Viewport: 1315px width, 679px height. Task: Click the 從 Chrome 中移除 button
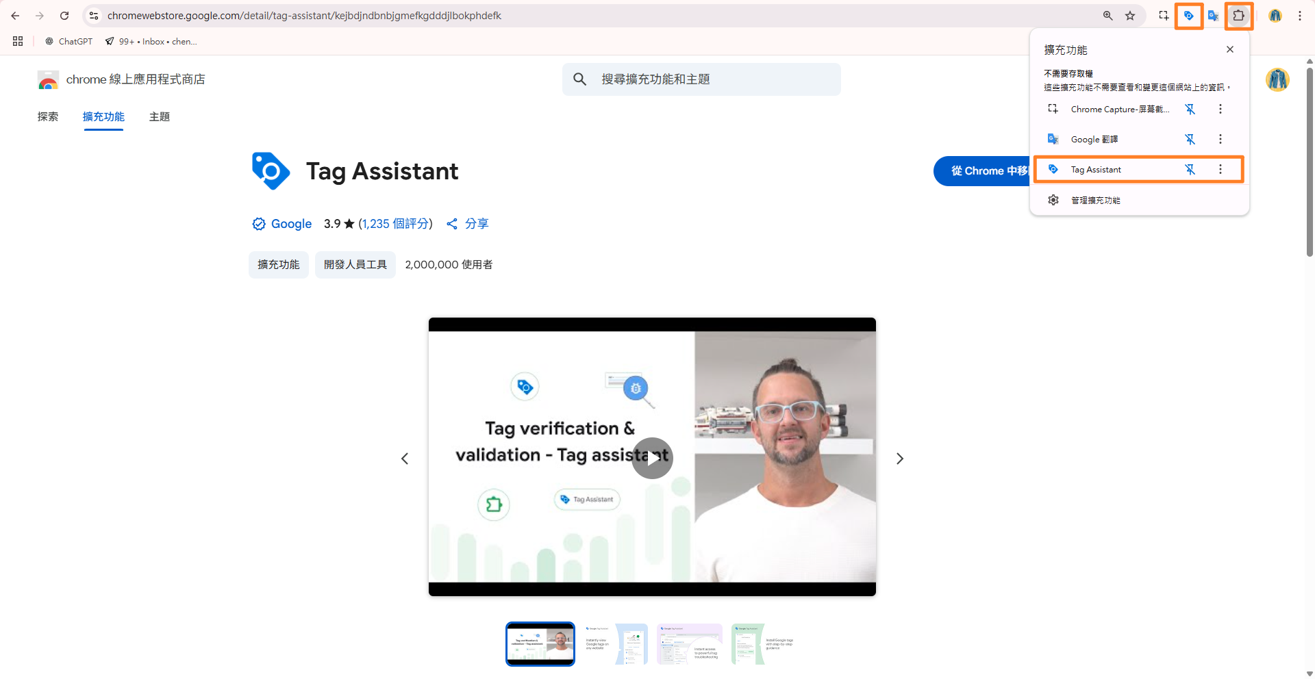[982, 171]
